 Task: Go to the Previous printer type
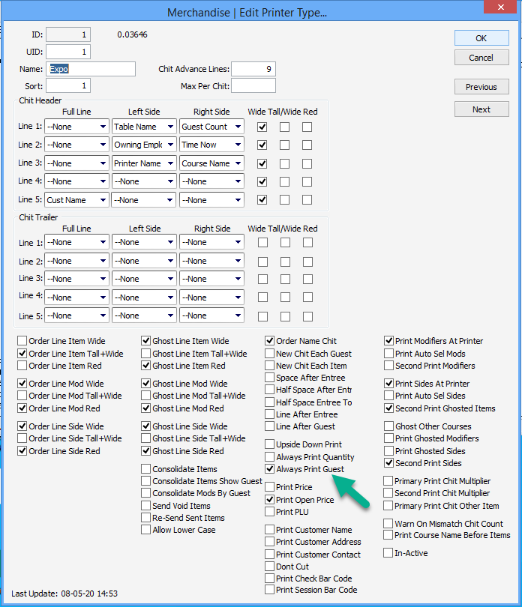(x=481, y=87)
